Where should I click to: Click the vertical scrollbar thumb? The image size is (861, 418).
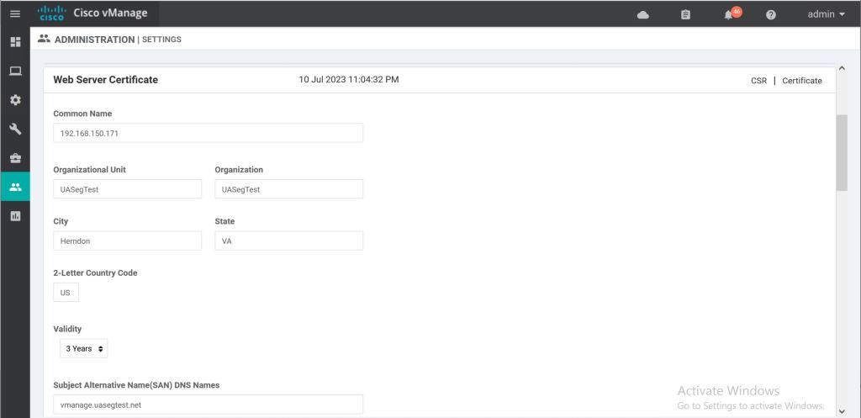click(842, 153)
